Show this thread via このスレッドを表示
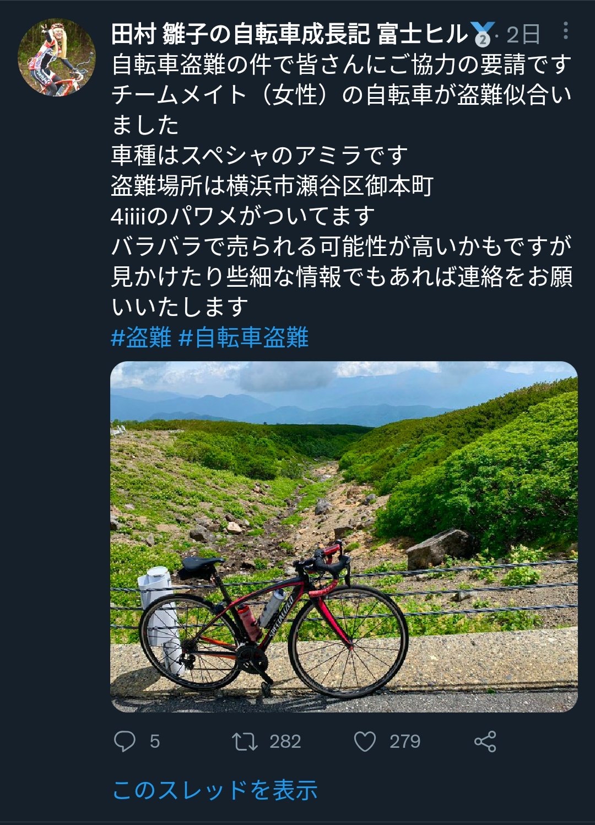Screen dimensions: 595x825 (215, 790)
